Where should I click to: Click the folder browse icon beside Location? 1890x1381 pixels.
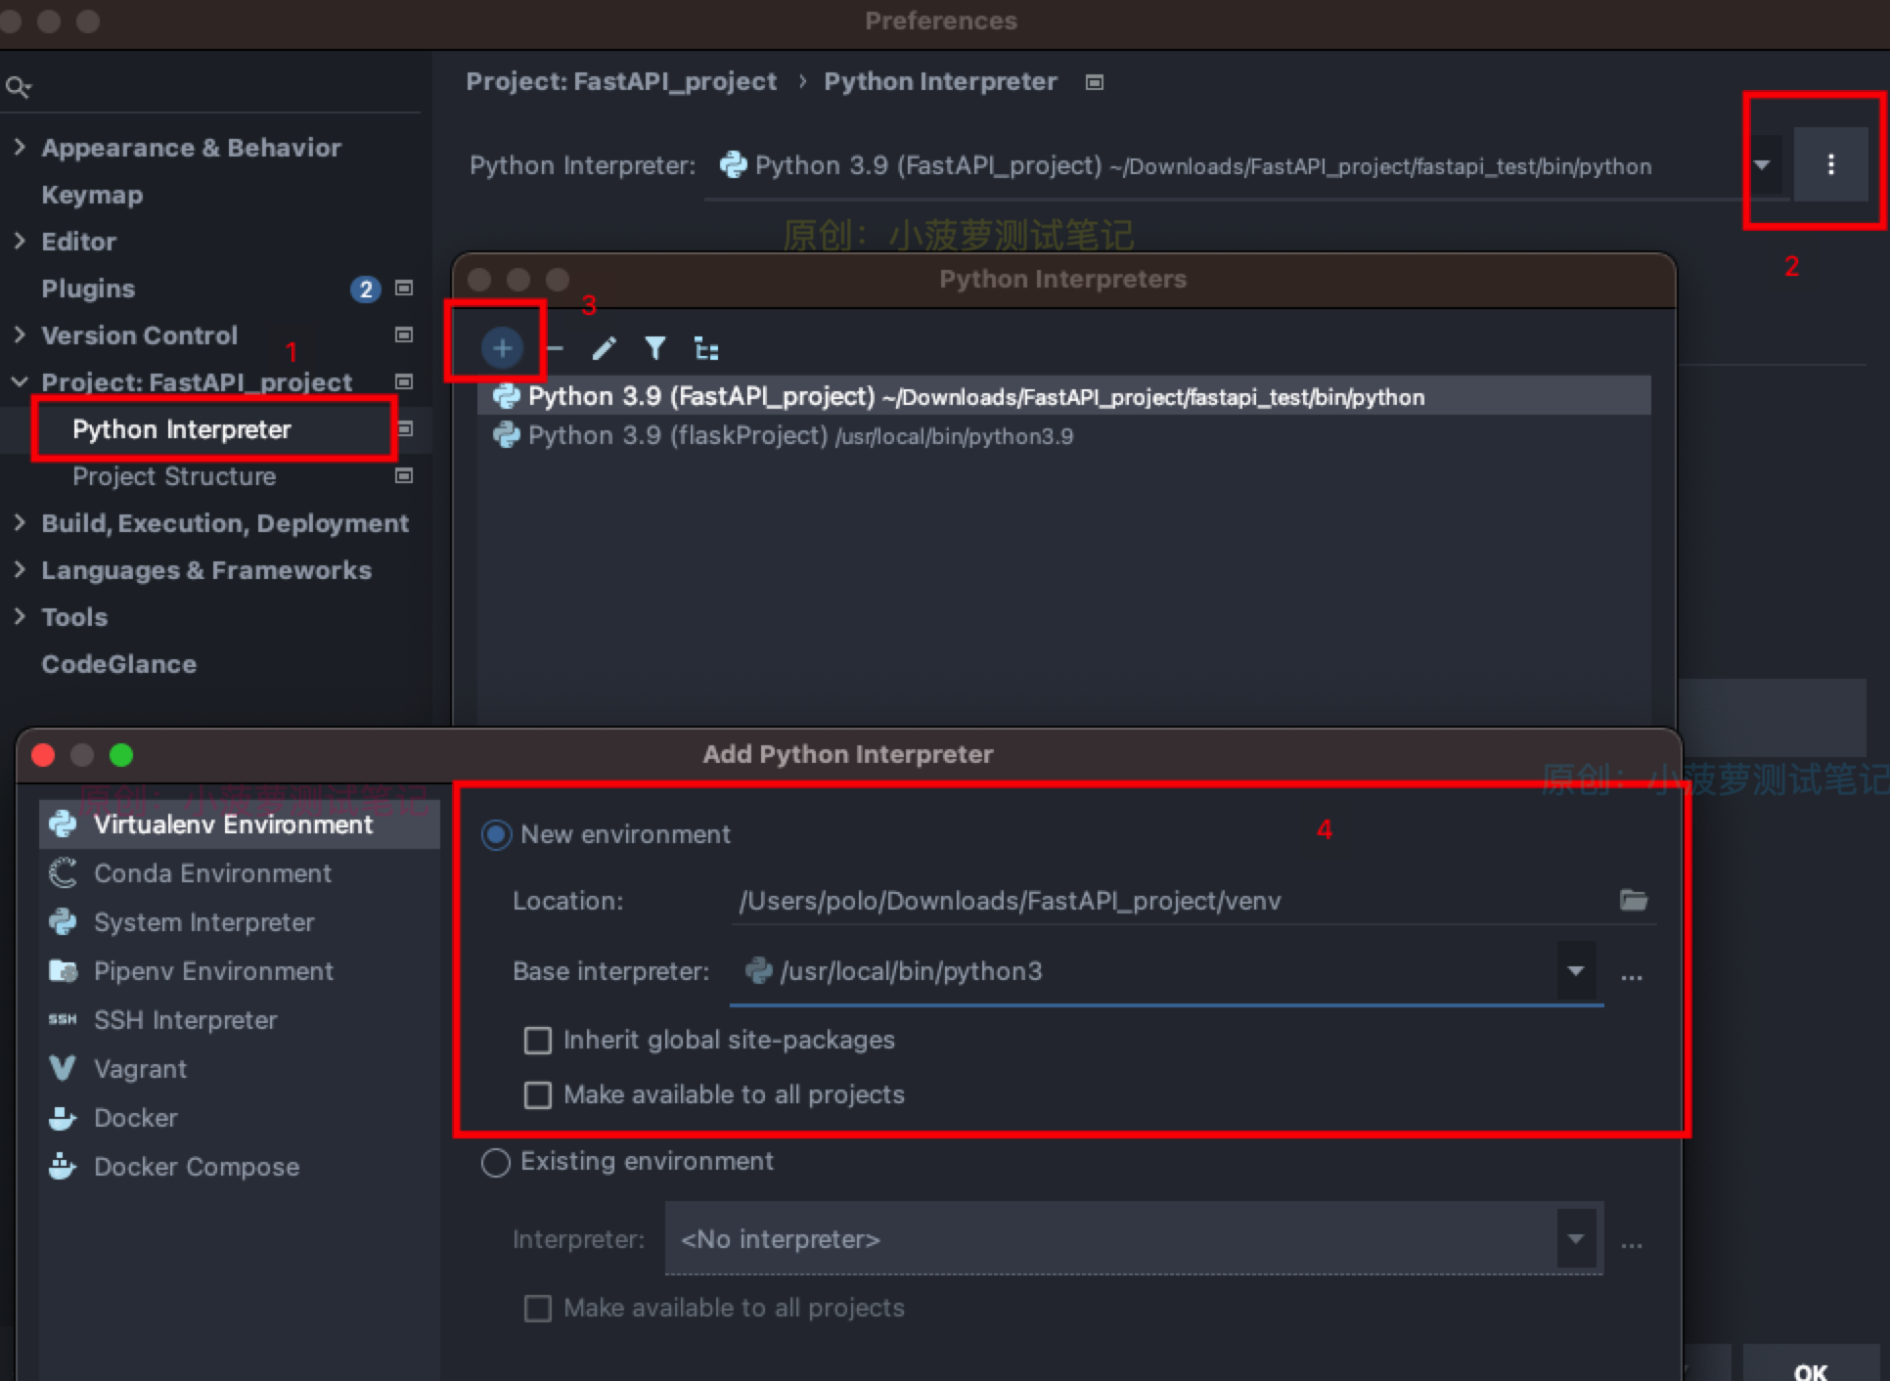(1633, 900)
